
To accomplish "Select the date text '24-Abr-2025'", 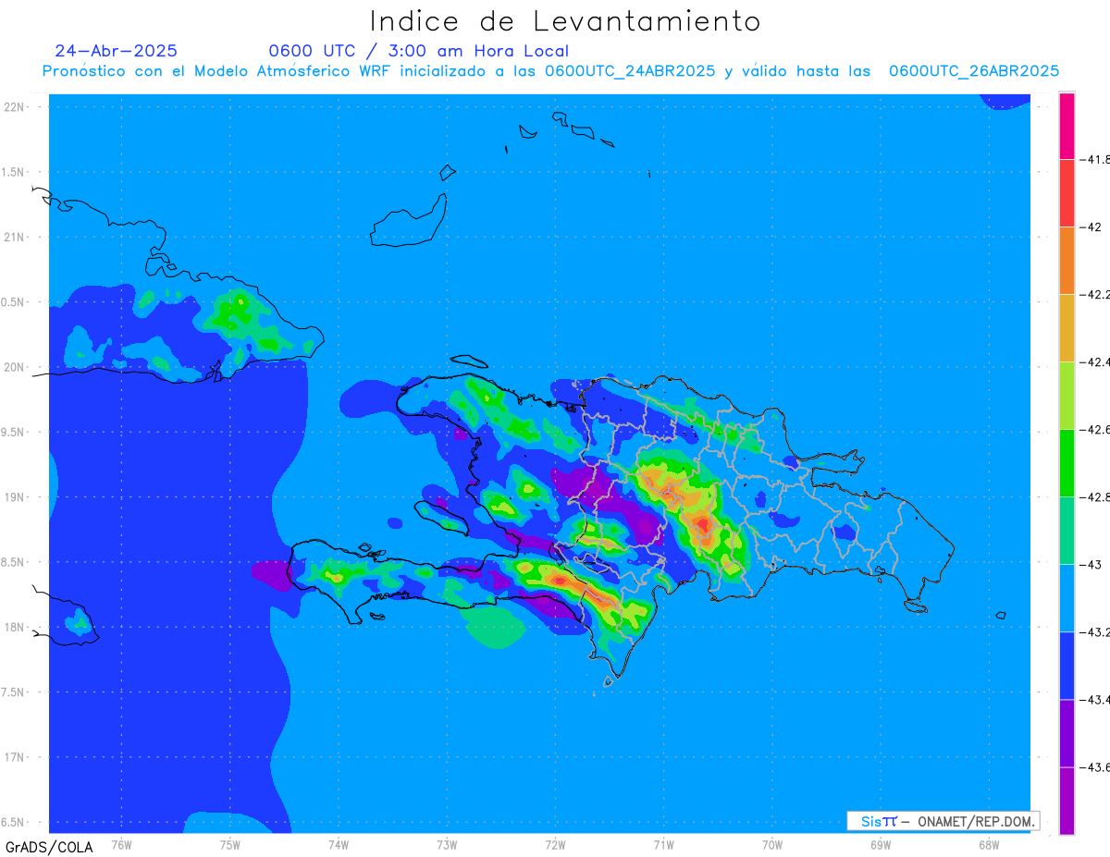I will click(117, 51).
